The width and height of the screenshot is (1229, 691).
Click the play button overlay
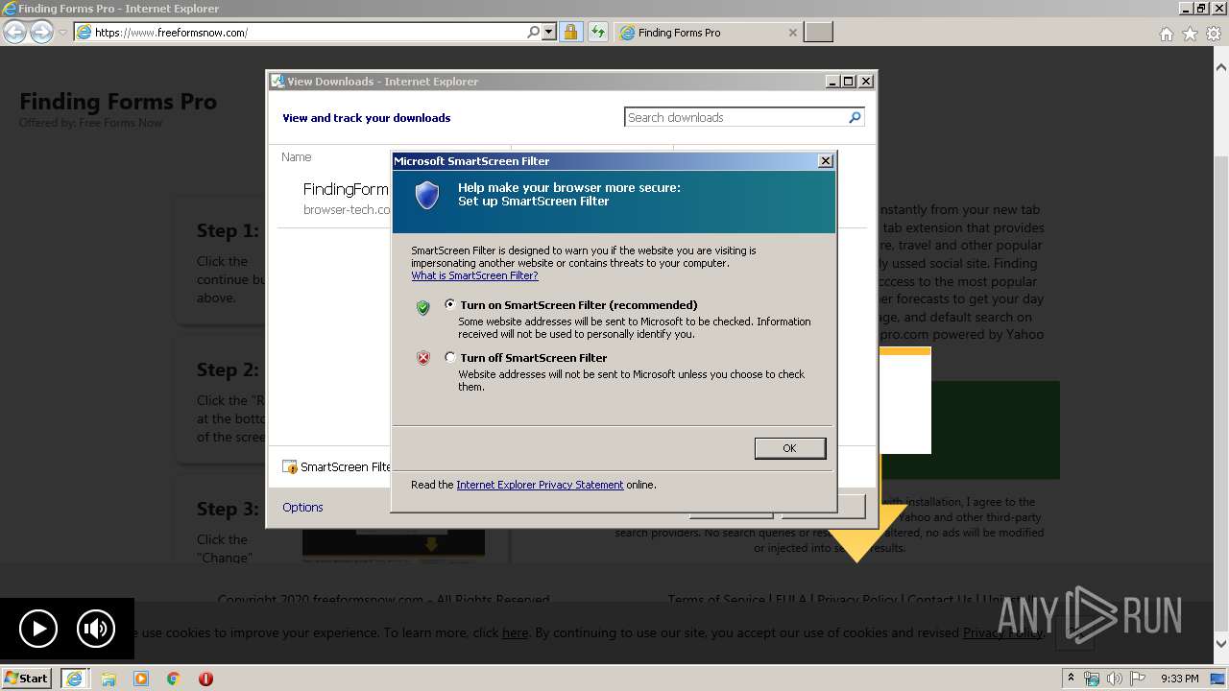(x=38, y=629)
